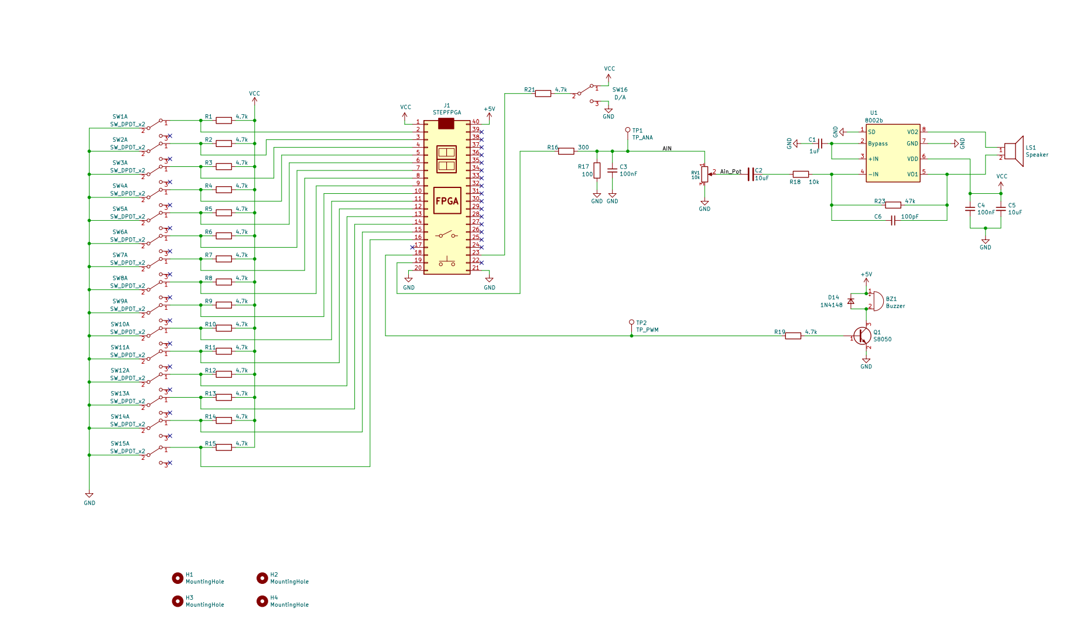Click the FPGA module symbol J1

pyautogui.click(x=447, y=197)
